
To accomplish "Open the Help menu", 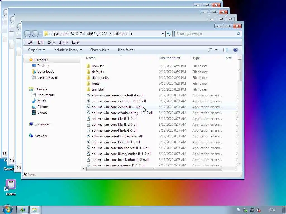I will pyautogui.click(x=75, y=42).
